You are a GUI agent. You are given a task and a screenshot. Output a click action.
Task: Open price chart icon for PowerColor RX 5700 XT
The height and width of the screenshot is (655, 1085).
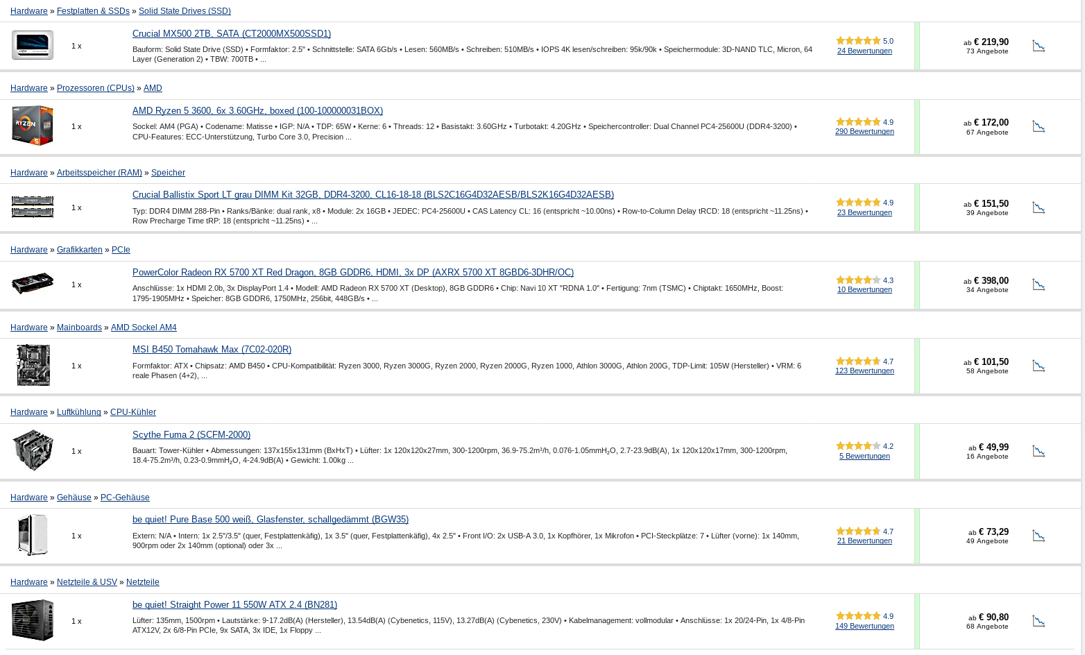click(1039, 284)
